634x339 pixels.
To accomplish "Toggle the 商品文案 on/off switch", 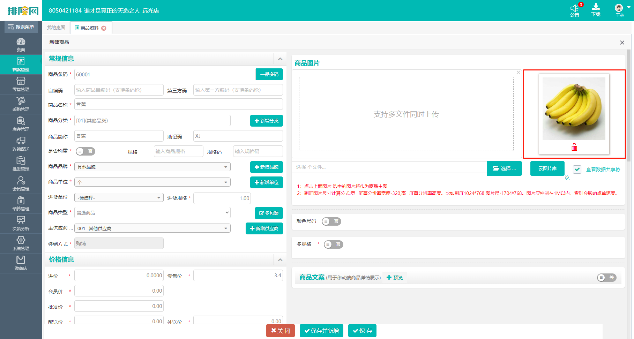I will 607,278.
